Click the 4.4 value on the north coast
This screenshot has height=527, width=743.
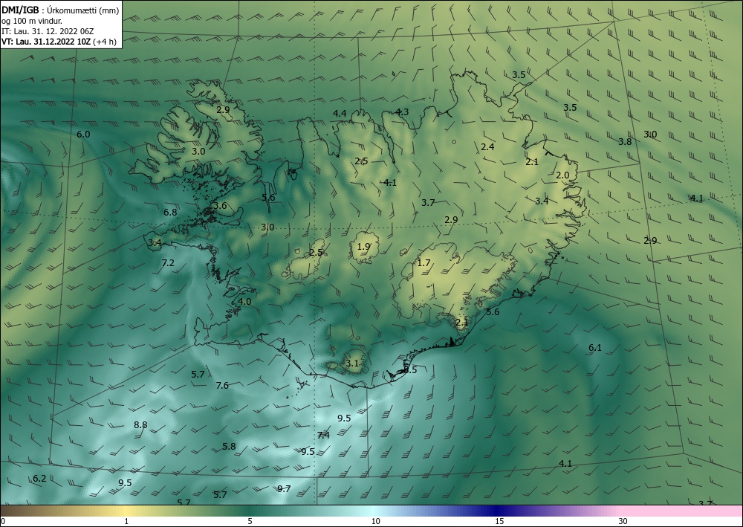340,114
